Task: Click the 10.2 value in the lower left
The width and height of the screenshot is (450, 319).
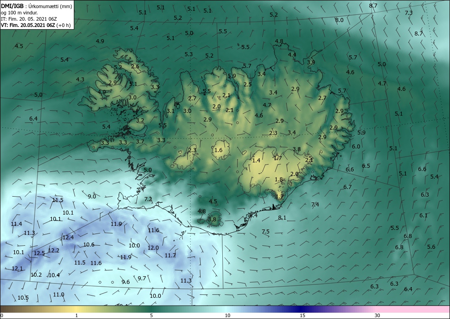Action: [36, 274]
